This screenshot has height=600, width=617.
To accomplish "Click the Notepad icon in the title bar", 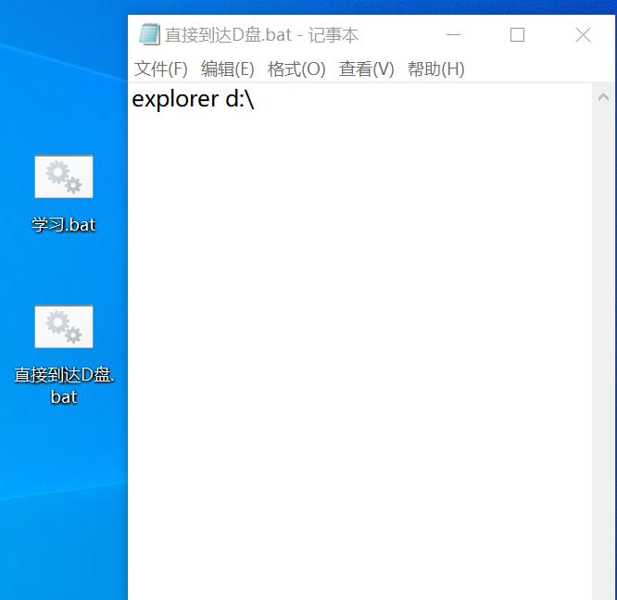I will point(149,34).
